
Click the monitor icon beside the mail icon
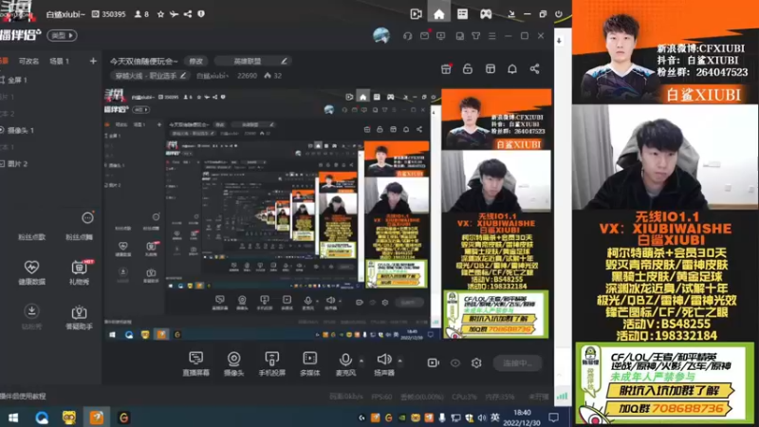[440, 36]
